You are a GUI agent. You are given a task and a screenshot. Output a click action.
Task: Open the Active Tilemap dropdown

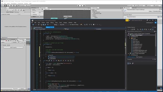[20, 12]
